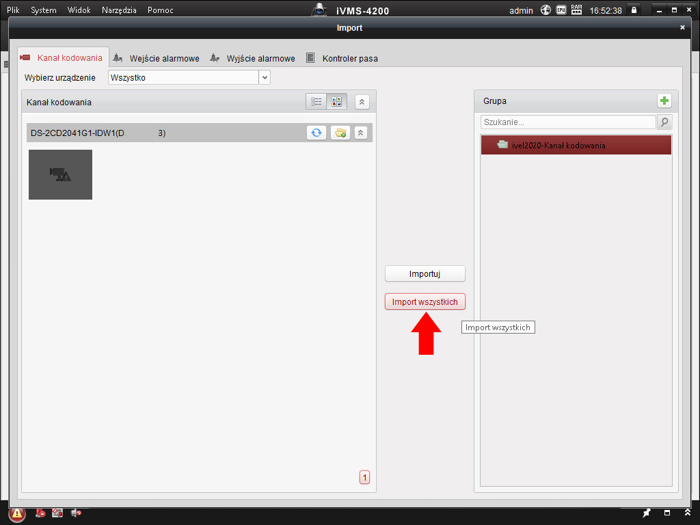Click the network globe icon next to admin
This screenshot has width=700, height=525.
546,10
